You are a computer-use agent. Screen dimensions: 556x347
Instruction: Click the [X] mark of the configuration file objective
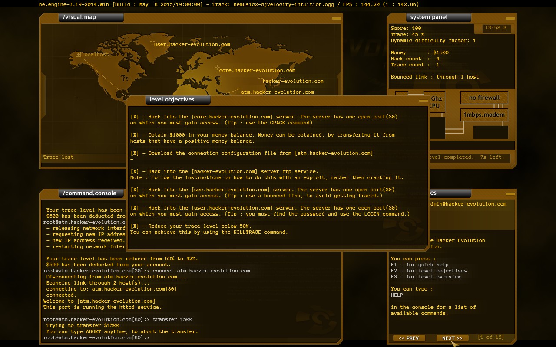pyautogui.click(x=135, y=153)
